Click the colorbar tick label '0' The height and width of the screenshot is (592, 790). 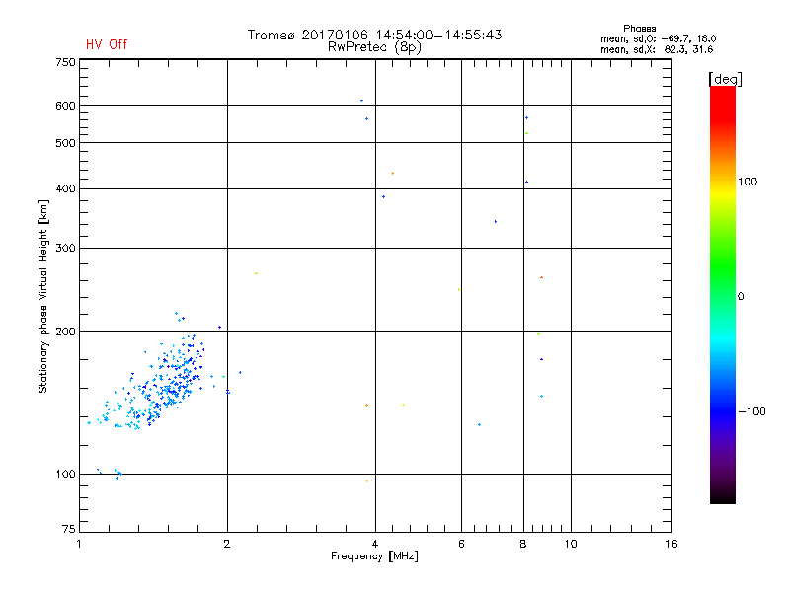coord(741,297)
